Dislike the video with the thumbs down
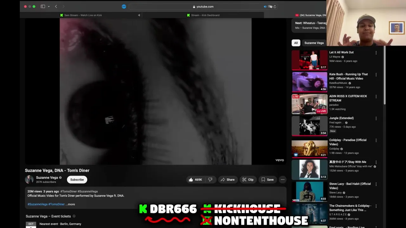406x228 pixels. tap(210, 180)
